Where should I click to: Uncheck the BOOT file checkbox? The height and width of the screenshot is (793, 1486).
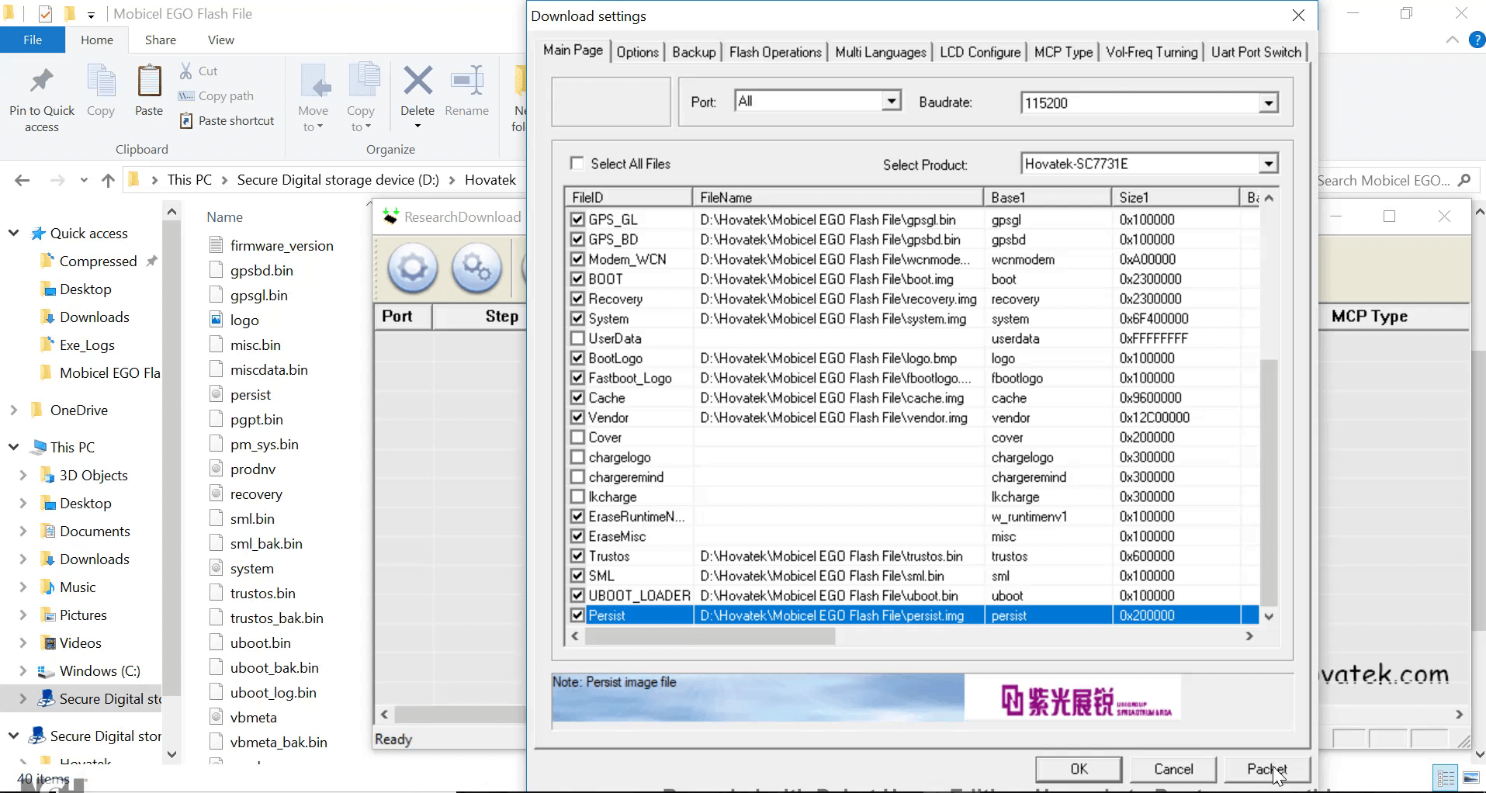click(x=577, y=278)
